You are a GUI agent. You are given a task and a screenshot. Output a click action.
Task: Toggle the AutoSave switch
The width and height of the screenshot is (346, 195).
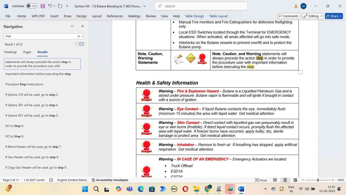tap(32, 6)
